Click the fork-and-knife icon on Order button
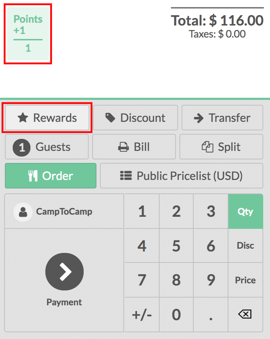270x339 pixels. click(34, 176)
